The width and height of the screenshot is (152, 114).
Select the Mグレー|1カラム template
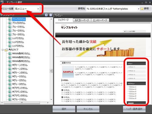coord(19,76)
